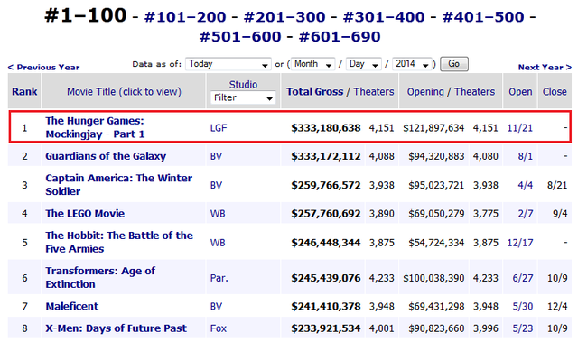
Task: Expand the Day dropdown
Action: [363, 64]
